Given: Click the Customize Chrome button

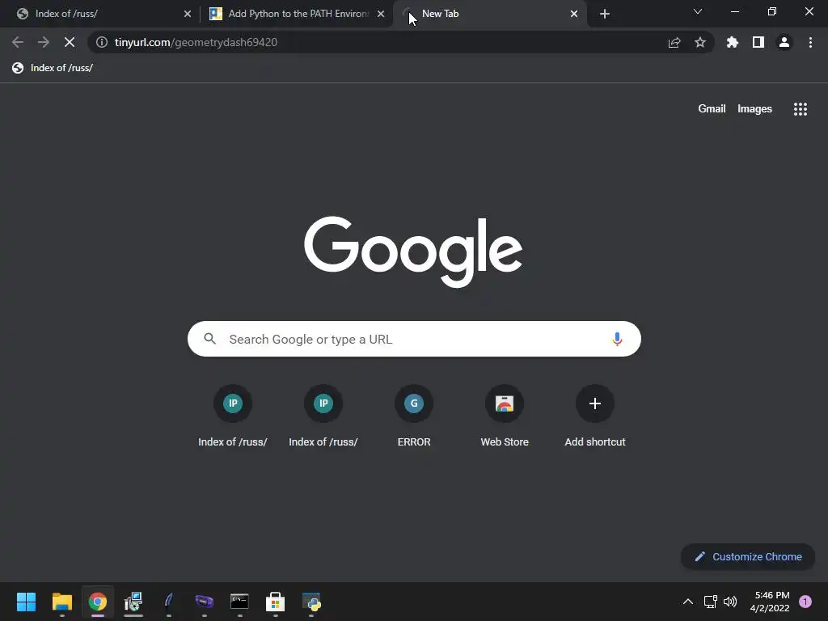Looking at the screenshot, I should (x=748, y=556).
